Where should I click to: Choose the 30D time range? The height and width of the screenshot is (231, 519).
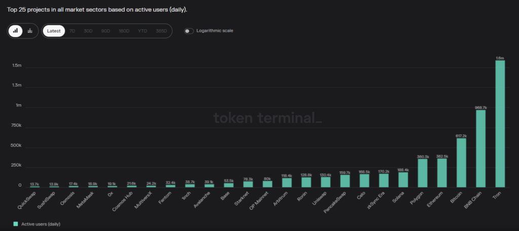point(88,31)
